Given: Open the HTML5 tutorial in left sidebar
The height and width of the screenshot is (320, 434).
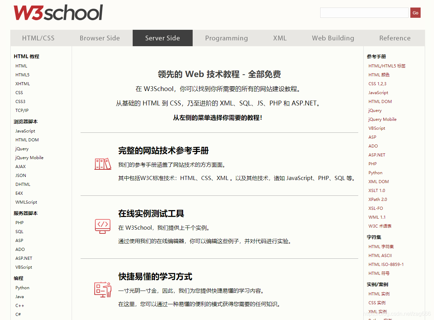Looking at the screenshot, I should click(x=22, y=75).
